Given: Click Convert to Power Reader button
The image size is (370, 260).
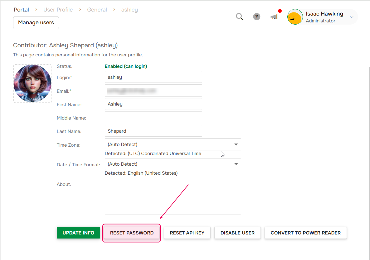Looking at the screenshot, I should coord(305,233).
